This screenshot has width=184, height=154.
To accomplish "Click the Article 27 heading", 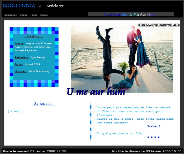I will click(x=55, y=6).
